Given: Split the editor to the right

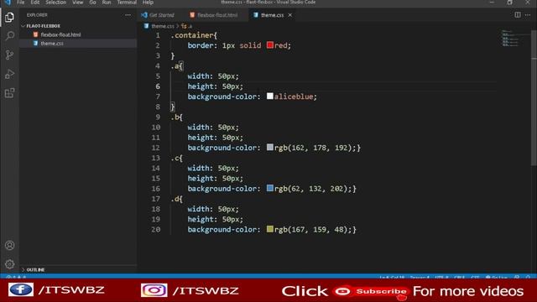Looking at the screenshot, I should coord(518,15).
